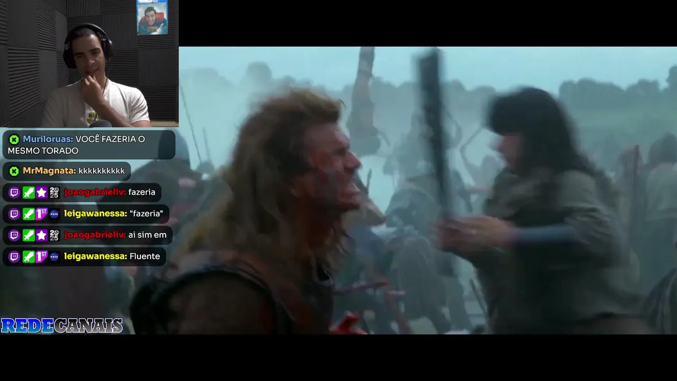
Task: Click the sword badge in the "Fluente" row
Action: click(28, 257)
